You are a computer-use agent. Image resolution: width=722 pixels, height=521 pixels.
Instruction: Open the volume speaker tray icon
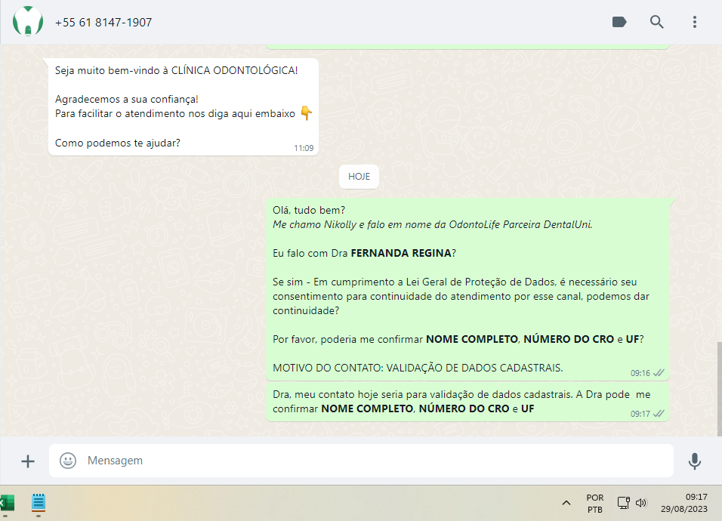coord(641,503)
